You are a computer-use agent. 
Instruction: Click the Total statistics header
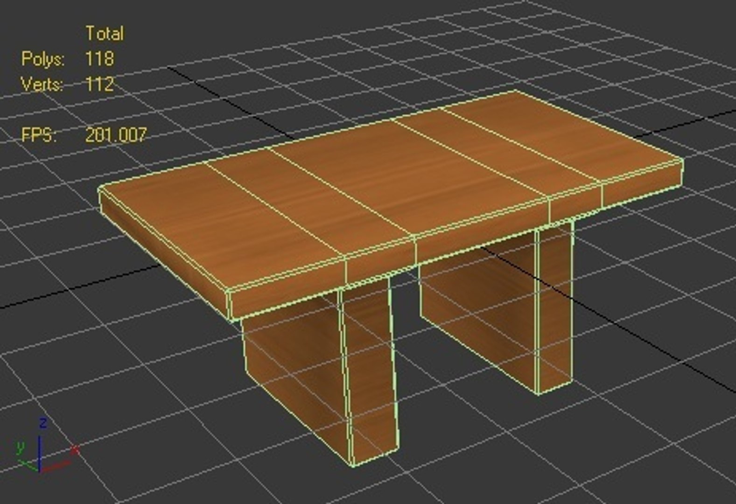pos(105,34)
